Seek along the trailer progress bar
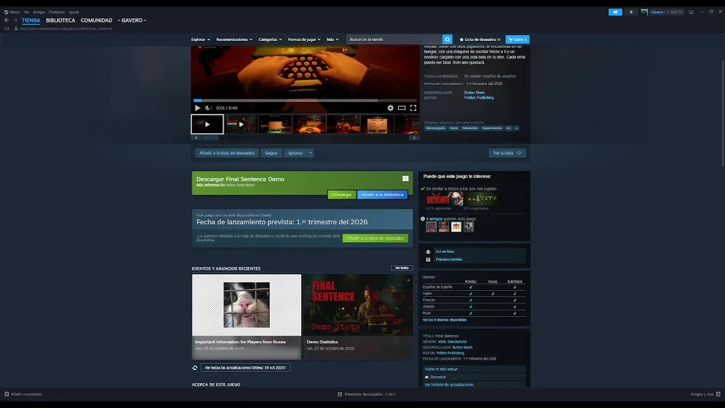725x408 pixels. click(305, 100)
